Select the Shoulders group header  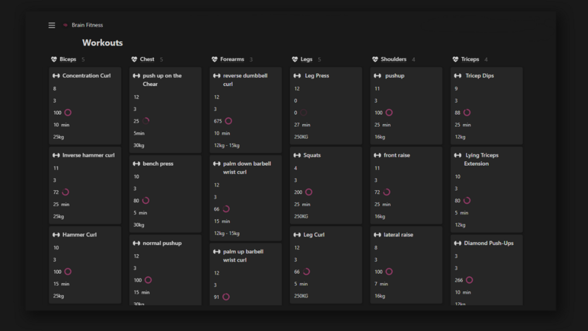393,59
